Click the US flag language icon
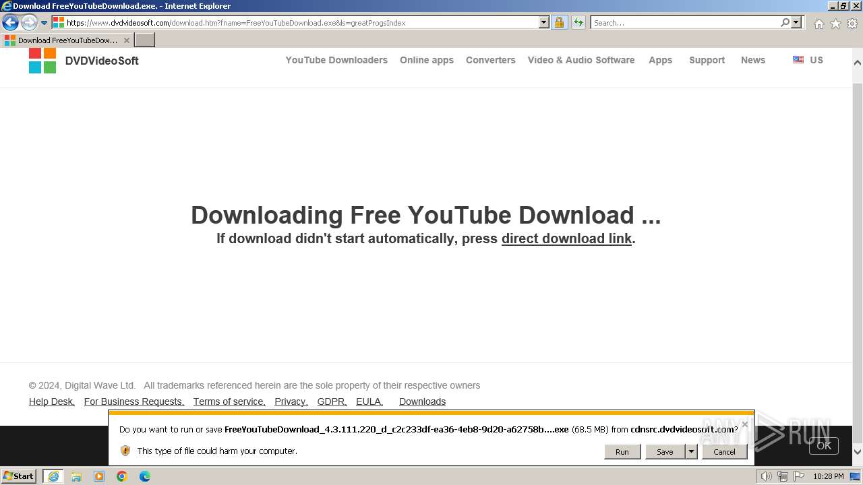Image resolution: width=863 pixels, height=485 pixels. point(798,60)
